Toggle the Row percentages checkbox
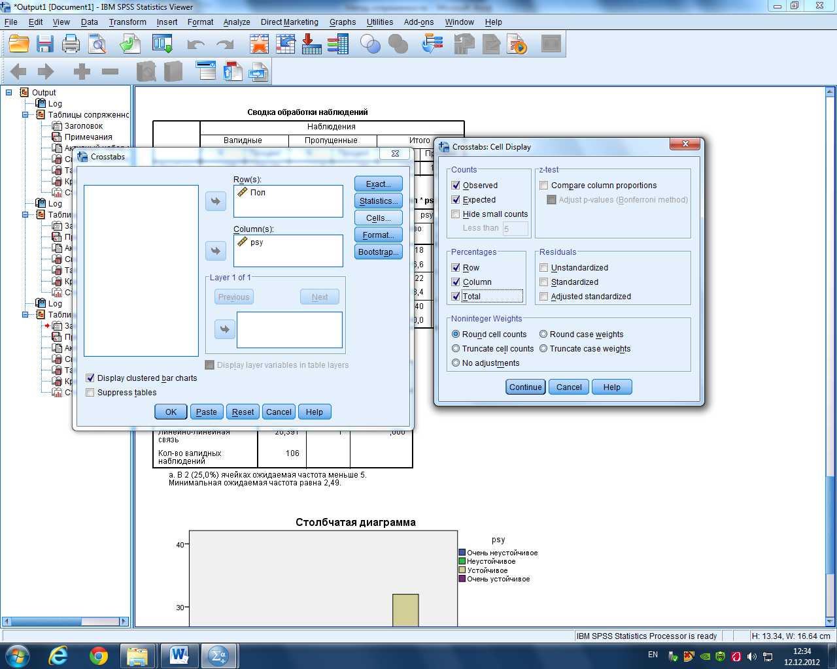 coord(456,268)
